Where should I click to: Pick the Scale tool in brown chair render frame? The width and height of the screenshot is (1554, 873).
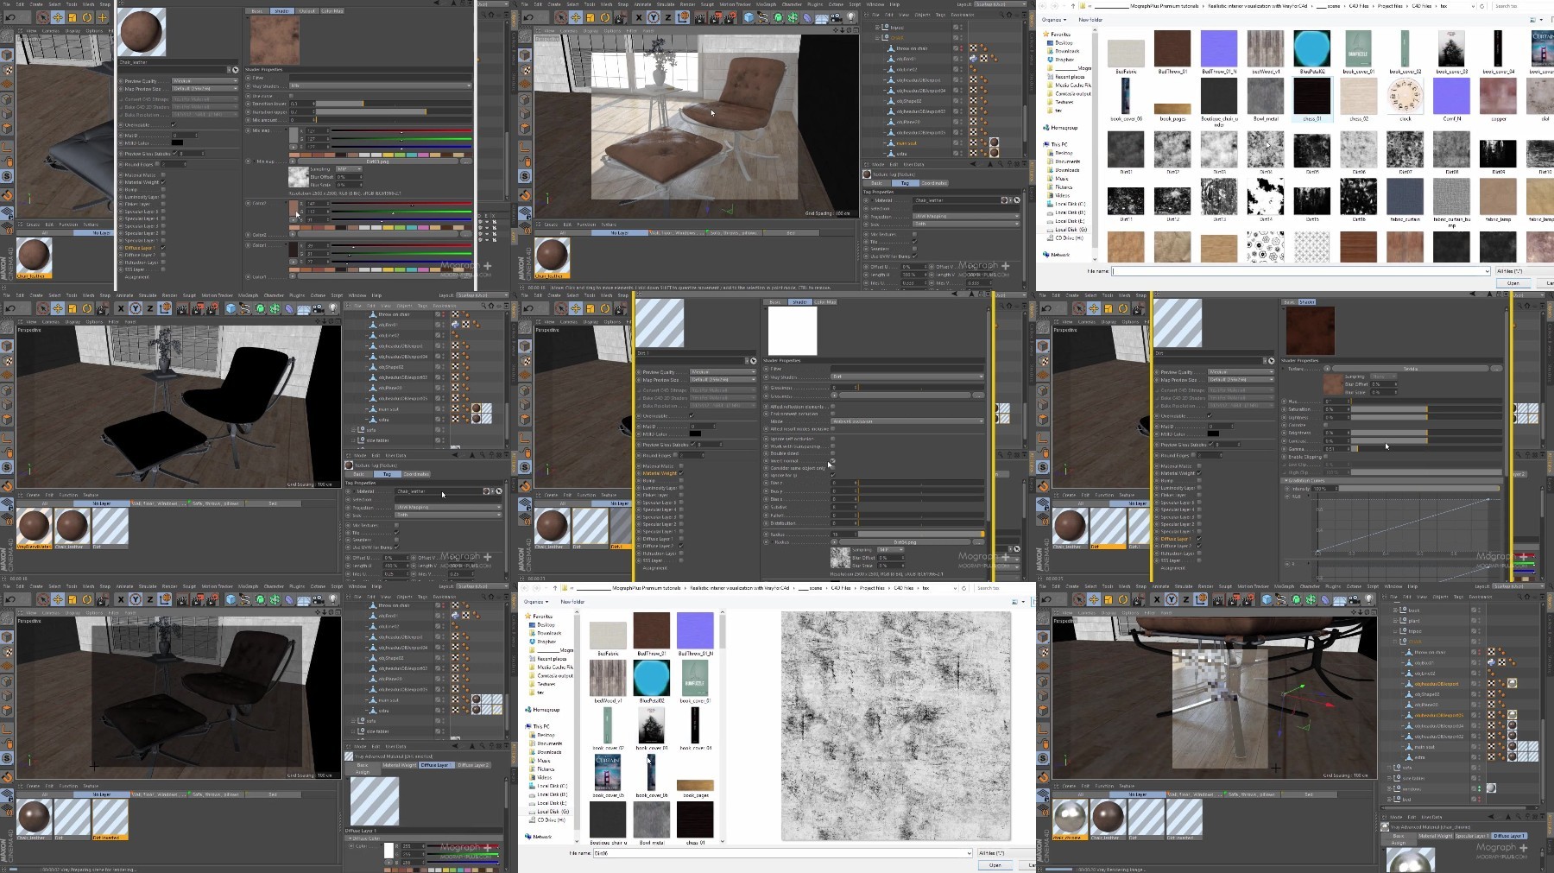coord(590,17)
